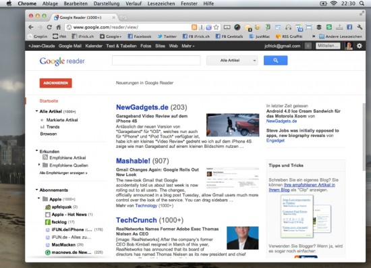This screenshot has height=268, width=371.
Task: Open the settings gear in Google bar
Action: point(359,46)
